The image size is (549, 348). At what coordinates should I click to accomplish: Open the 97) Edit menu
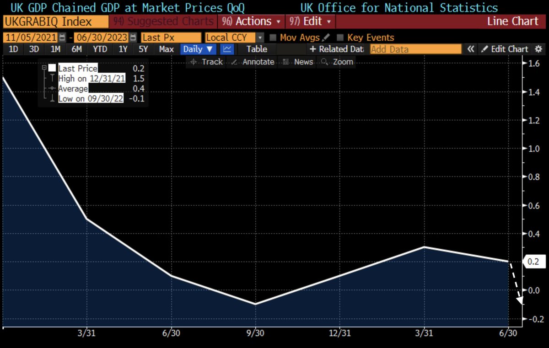[x=310, y=21]
